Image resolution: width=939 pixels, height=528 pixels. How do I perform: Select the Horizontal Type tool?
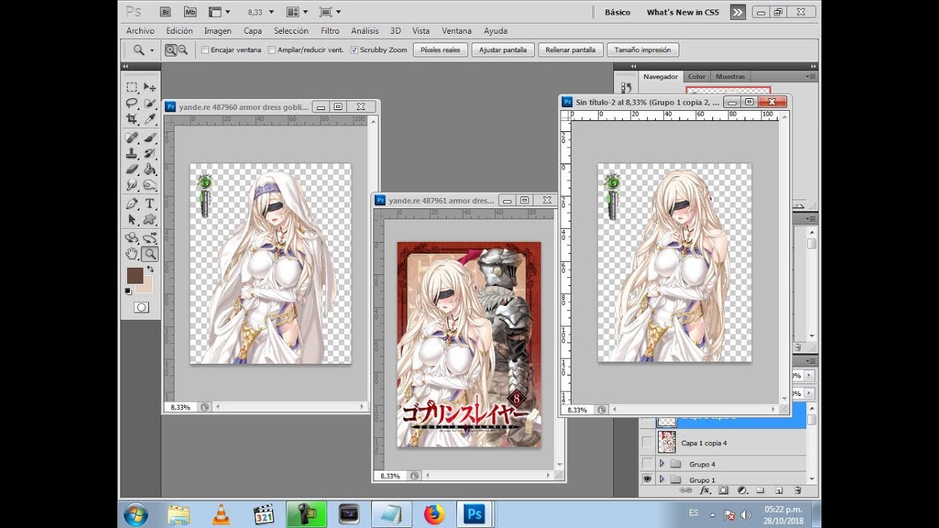pyautogui.click(x=150, y=203)
